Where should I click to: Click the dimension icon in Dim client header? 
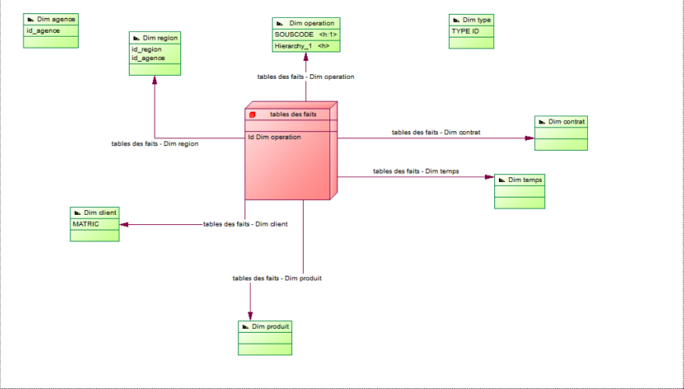77,213
